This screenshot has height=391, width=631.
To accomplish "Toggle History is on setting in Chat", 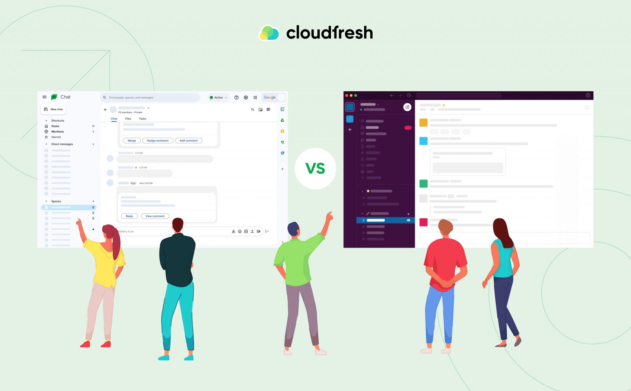I will coord(126,231).
